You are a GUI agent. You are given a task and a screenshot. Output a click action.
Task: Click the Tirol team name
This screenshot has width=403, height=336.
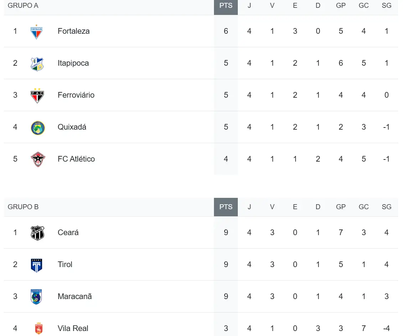(x=65, y=265)
